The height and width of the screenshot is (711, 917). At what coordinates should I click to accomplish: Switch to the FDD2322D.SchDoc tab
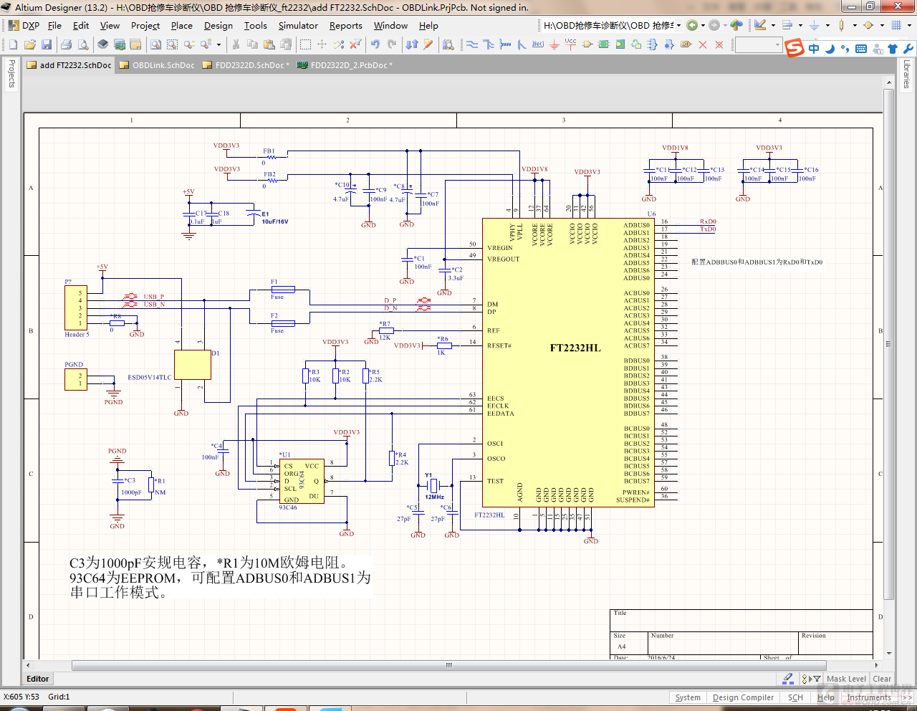point(246,65)
